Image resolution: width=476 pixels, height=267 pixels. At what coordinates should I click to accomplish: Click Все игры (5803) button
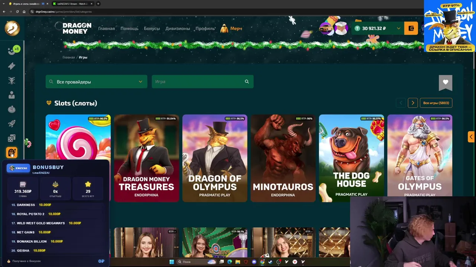pyautogui.click(x=436, y=103)
